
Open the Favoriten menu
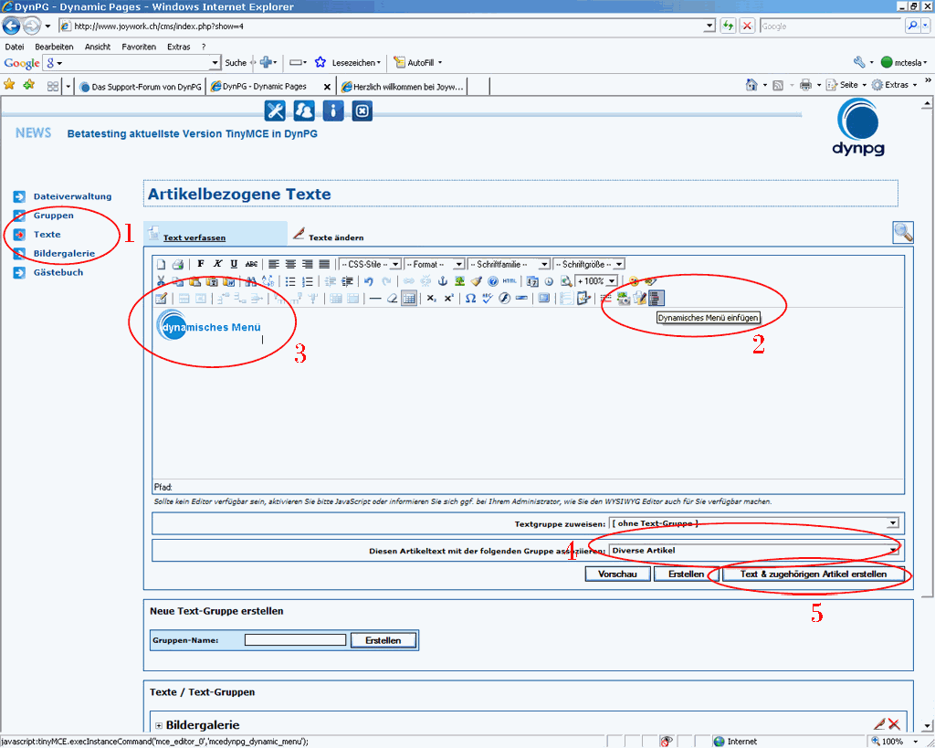(139, 47)
